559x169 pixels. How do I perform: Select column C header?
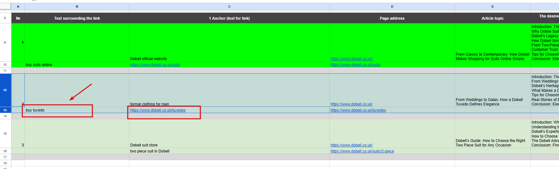[x=229, y=6]
